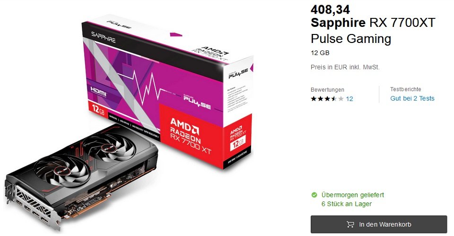
Task: Click the 6 Stück an Lager text
Action: click(x=346, y=204)
